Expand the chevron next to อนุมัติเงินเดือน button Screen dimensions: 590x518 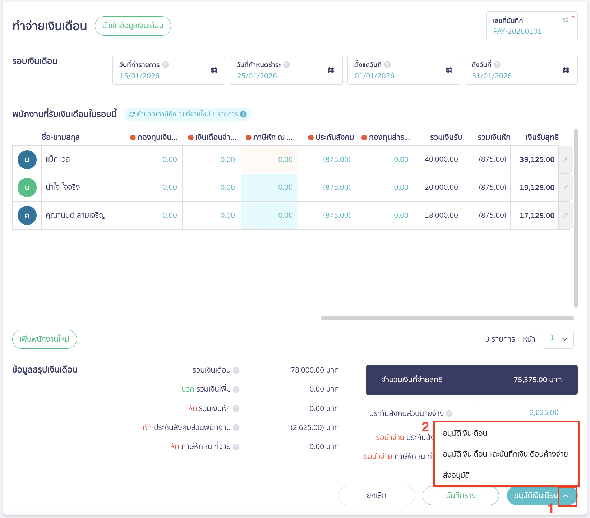click(x=567, y=496)
